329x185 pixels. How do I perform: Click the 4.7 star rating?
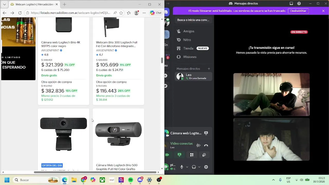(99, 55)
